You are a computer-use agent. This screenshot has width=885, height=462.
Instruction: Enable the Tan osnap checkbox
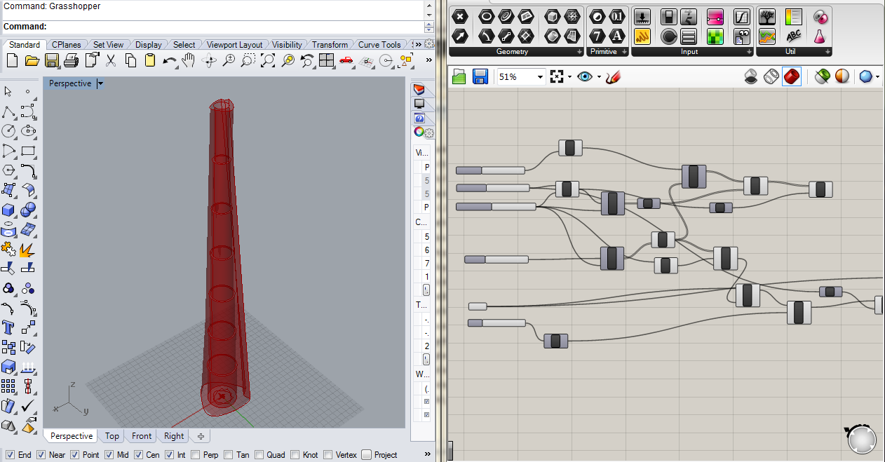tap(229, 455)
